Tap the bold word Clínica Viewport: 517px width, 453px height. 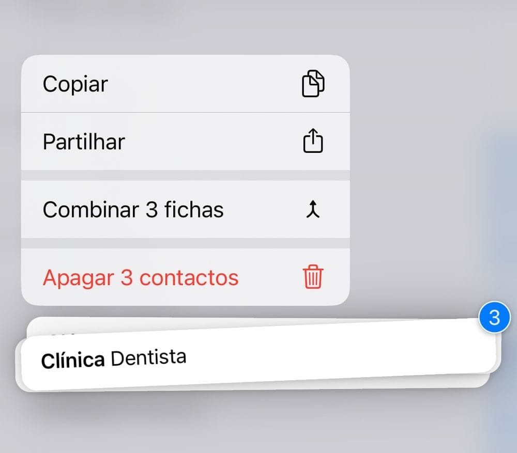coord(73,360)
